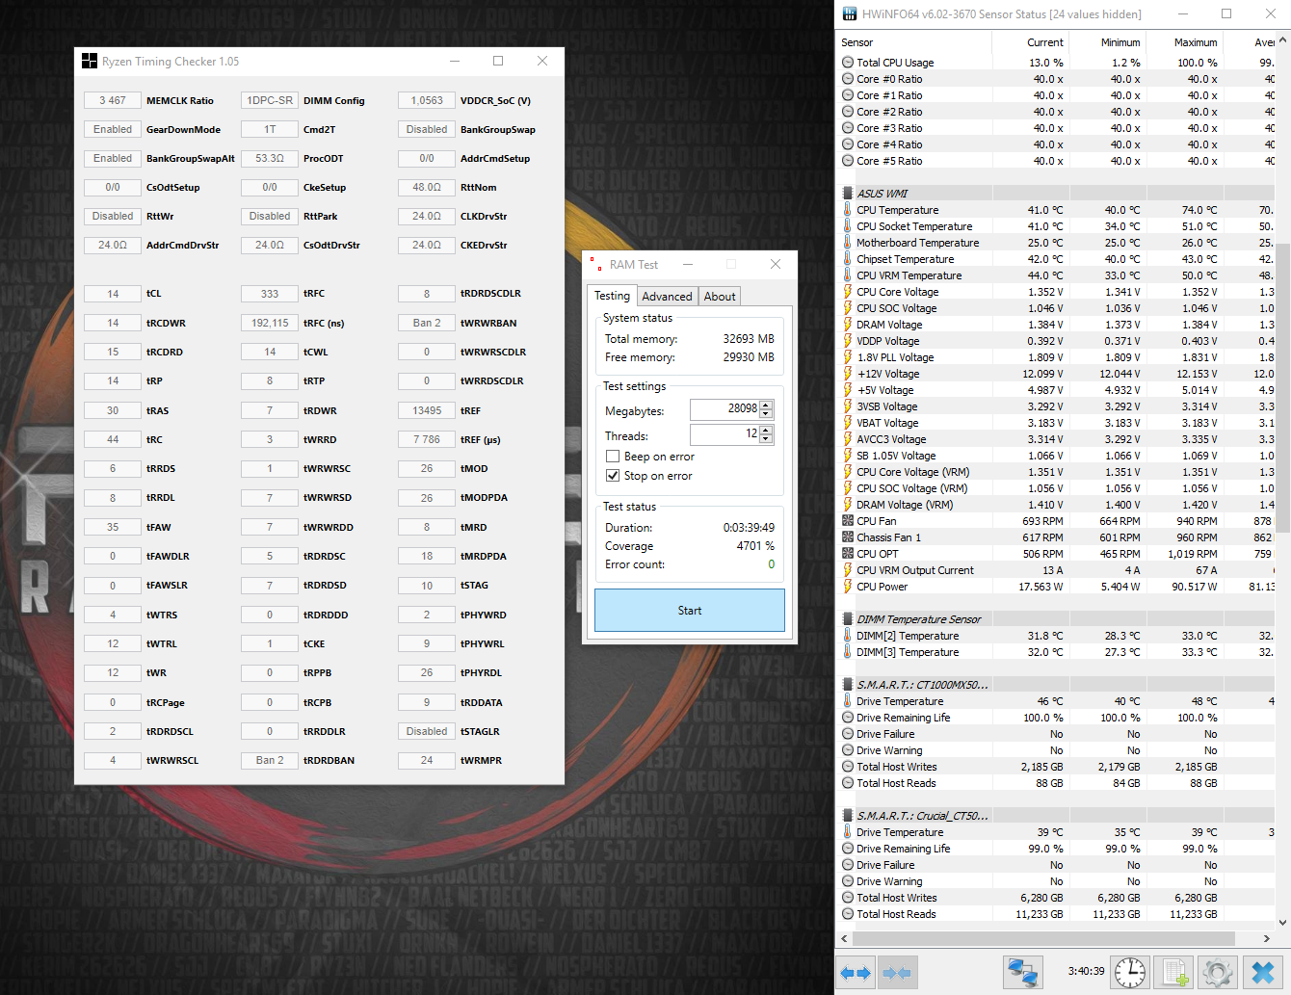Click the HWiNFO expand columns arrows icon
This screenshot has width=1291, height=995.
coord(856,973)
